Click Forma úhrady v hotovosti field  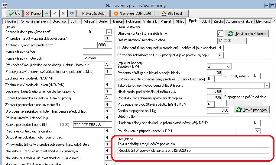coord(97,58)
